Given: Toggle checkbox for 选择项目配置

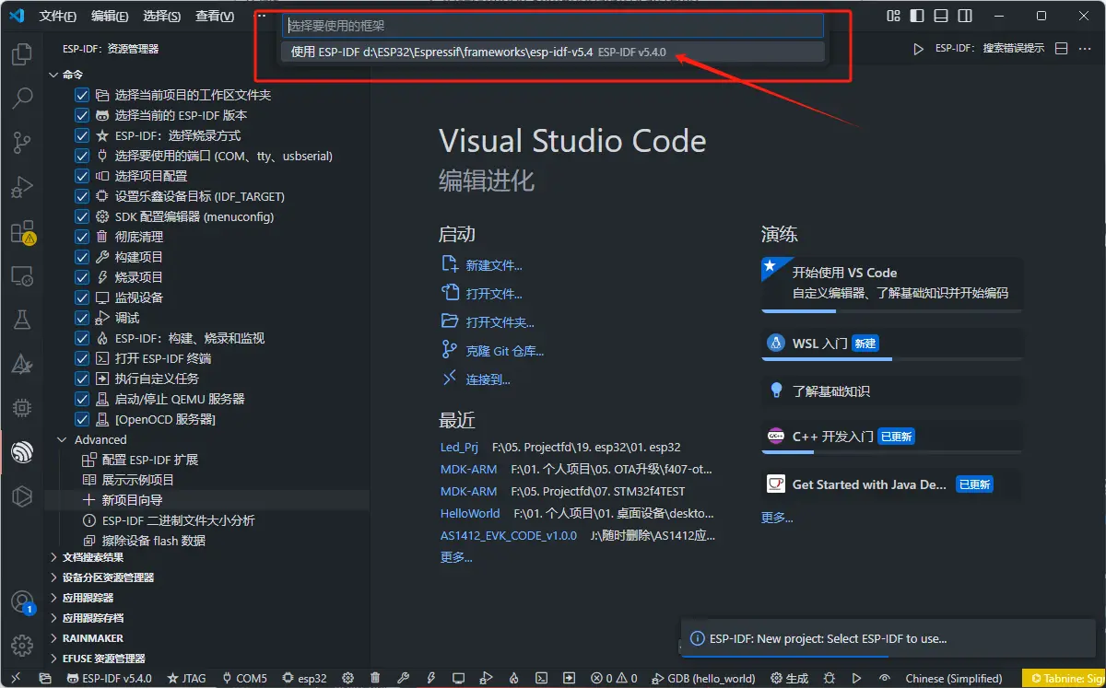Looking at the screenshot, I should 82,176.
